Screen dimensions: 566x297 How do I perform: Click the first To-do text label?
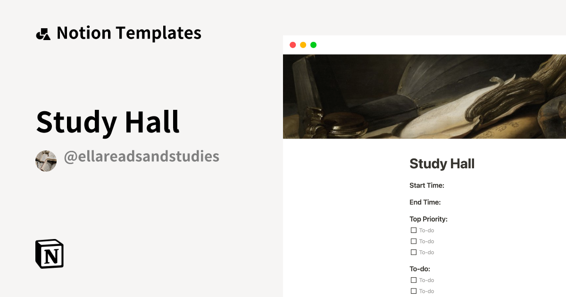pyautogui.click(x=427, y=230)
